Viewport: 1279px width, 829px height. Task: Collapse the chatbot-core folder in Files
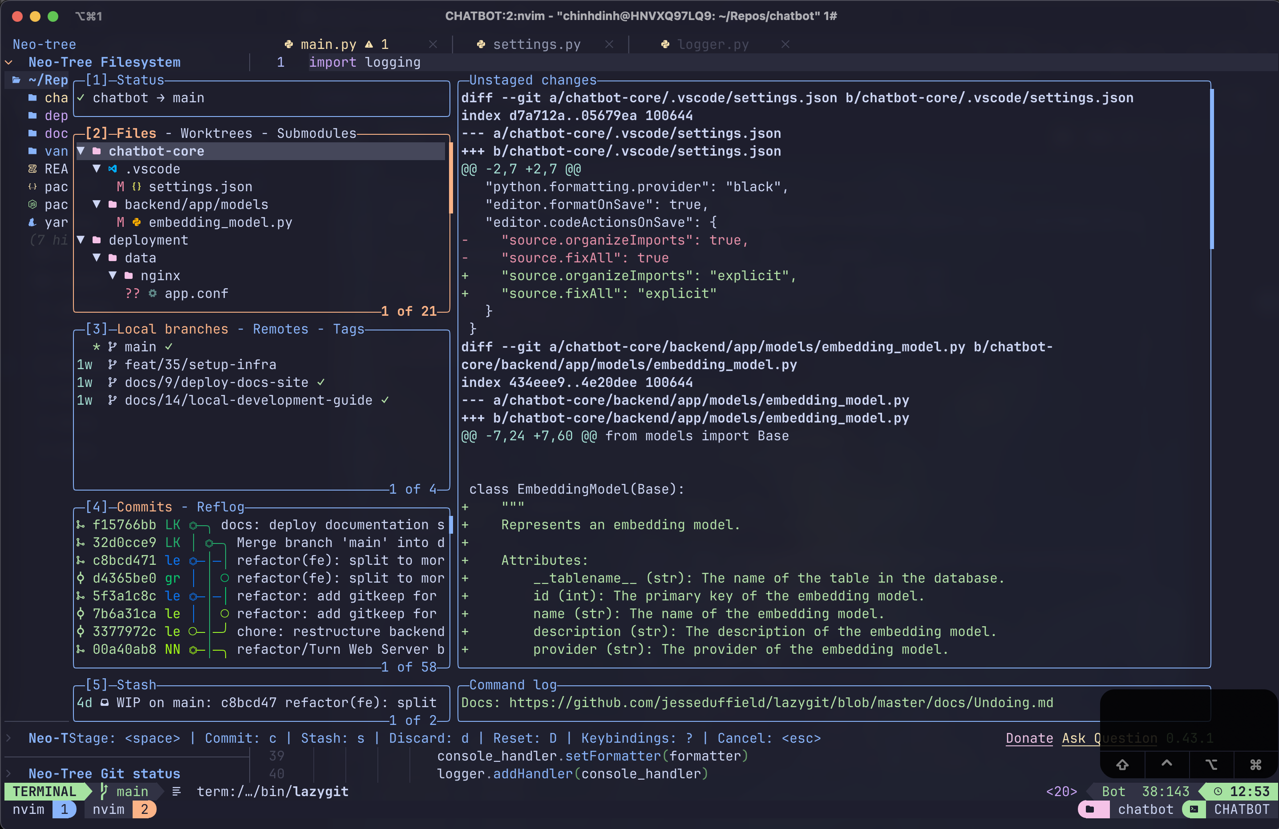pyautogui.click(x=81, y=151)
